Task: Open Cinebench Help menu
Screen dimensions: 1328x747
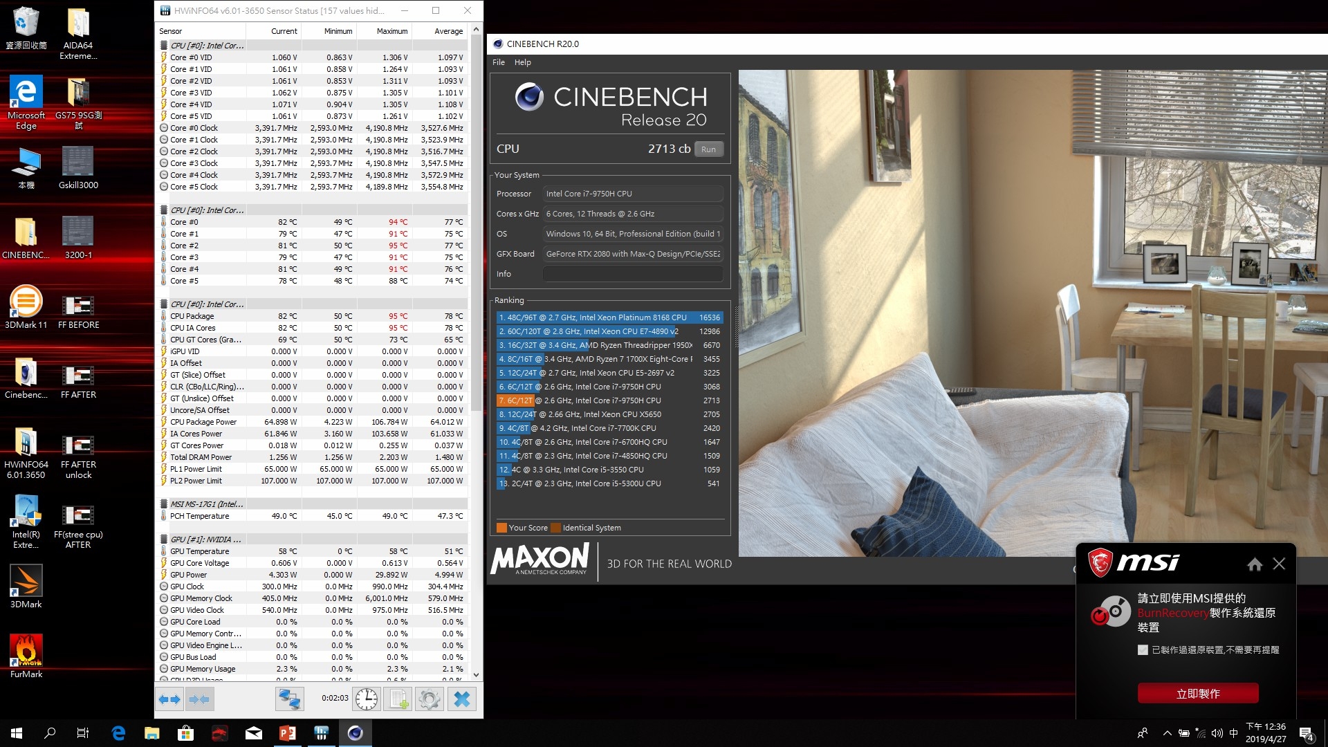Action: (522, 62)
